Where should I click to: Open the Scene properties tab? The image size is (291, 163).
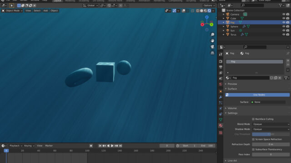pyautogui.click(x=221, y=78)
